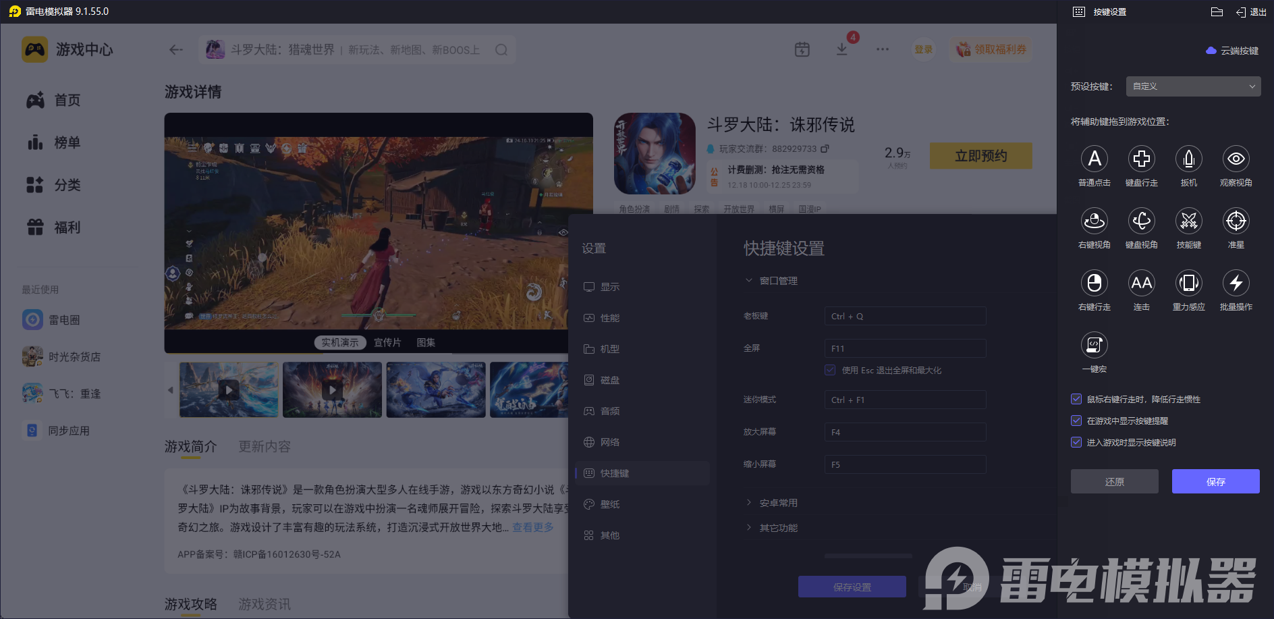This screenshot has width=1274, height=619.
Task: Click the 还原 restore button
Action: pos(1115,481)
